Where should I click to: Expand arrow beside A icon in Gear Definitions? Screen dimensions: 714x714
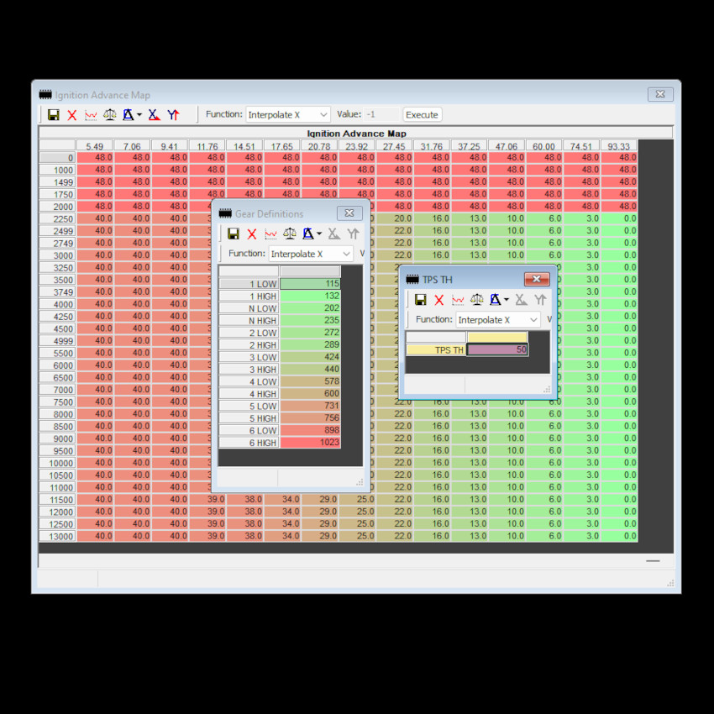(319, 234)
